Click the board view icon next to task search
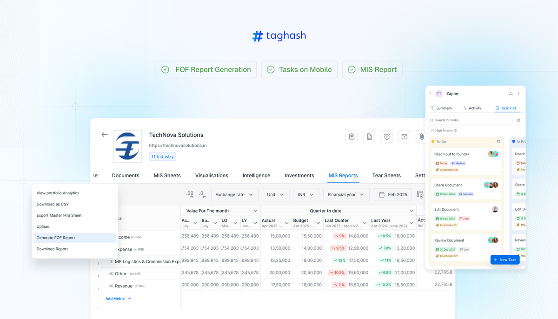Image resolution: width=558 pixels, height=319 pixels. (x=518, y=120)
